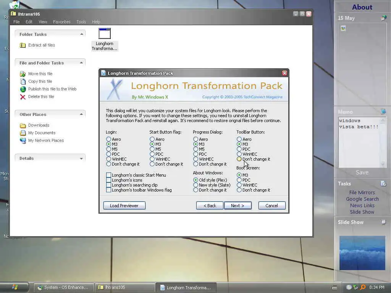Open the Tools menu

pos(81,22)
